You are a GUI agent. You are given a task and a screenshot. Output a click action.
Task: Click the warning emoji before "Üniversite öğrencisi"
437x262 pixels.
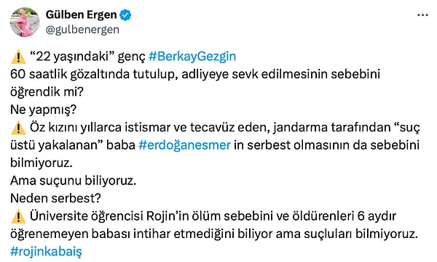18,216
